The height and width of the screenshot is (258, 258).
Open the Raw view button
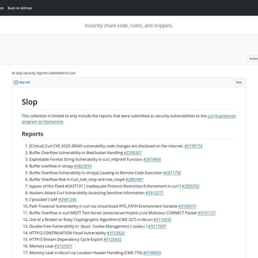coord(239,82)
